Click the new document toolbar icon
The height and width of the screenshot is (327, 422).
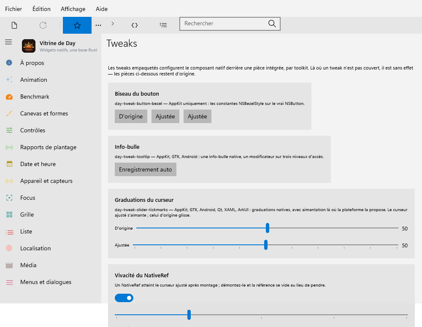point(14,25)
